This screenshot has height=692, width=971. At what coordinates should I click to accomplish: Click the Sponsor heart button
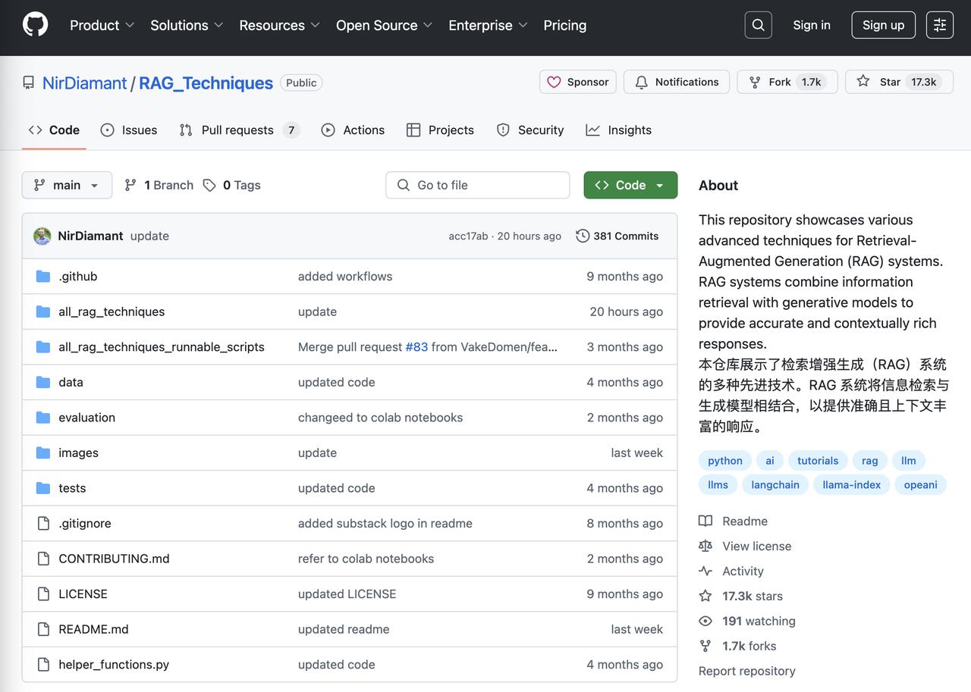pyautogui.click(x=577, y=82)
